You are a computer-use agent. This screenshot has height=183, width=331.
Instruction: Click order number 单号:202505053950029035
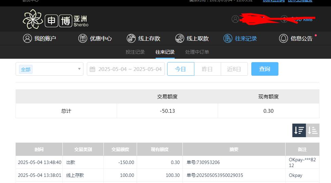[215, 175]
